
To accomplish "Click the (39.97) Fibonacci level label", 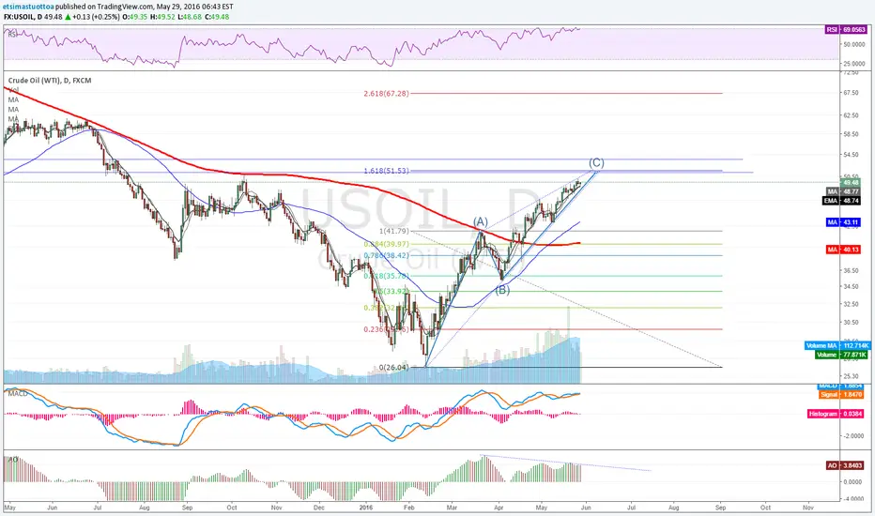I will click(x=386, y=244).
